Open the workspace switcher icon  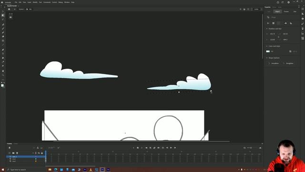(x=283, y=2)
